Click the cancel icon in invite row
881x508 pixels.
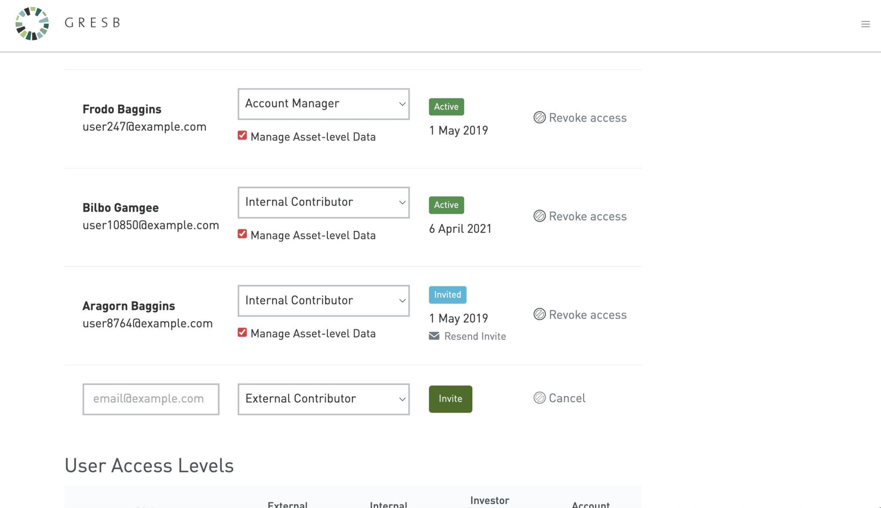click(539, 398)
